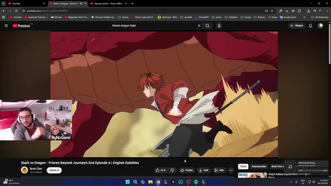Open Chrome extensions puzzle icon
The width and height of the screenshot is (331, 186).
pos(299,11)
